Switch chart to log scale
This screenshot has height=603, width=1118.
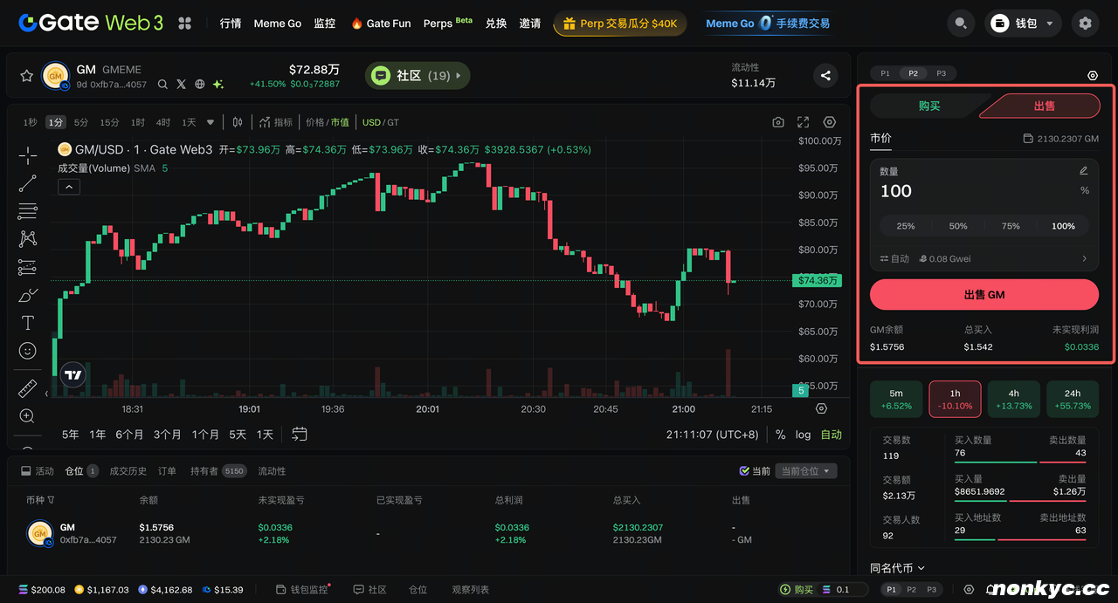click(x=803, y=435)
